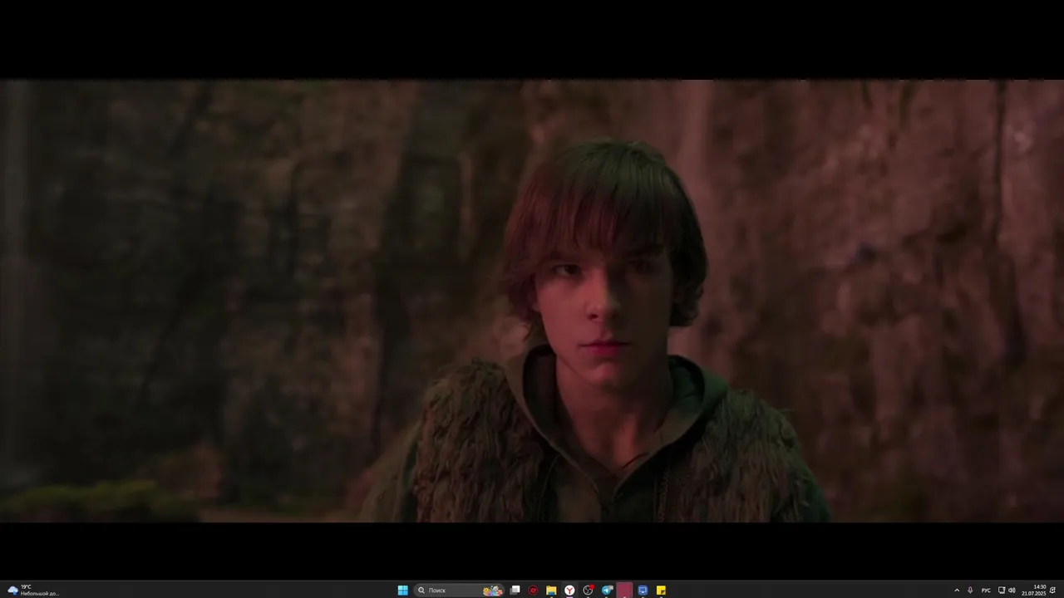Open the red circular app on taskbar

[x=534, y=591]
